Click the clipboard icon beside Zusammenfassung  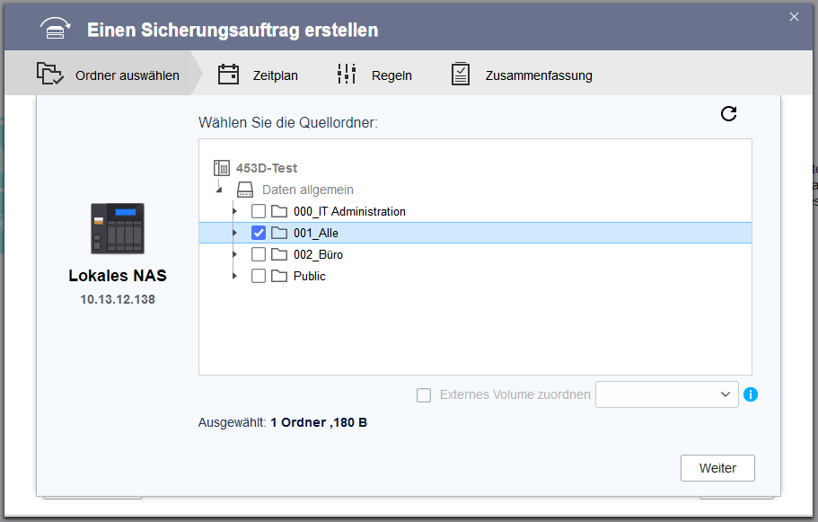point(460,75)
